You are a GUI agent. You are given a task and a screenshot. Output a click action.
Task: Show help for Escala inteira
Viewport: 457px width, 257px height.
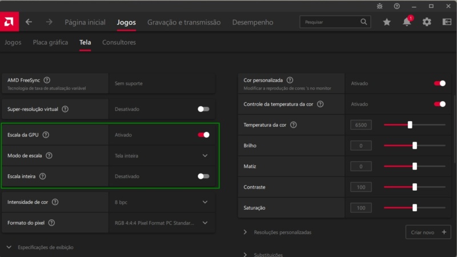coord(42,176)
